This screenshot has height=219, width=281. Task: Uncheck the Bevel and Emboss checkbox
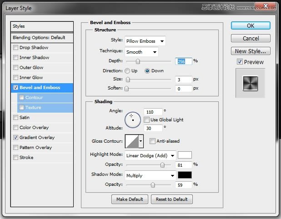16,88
